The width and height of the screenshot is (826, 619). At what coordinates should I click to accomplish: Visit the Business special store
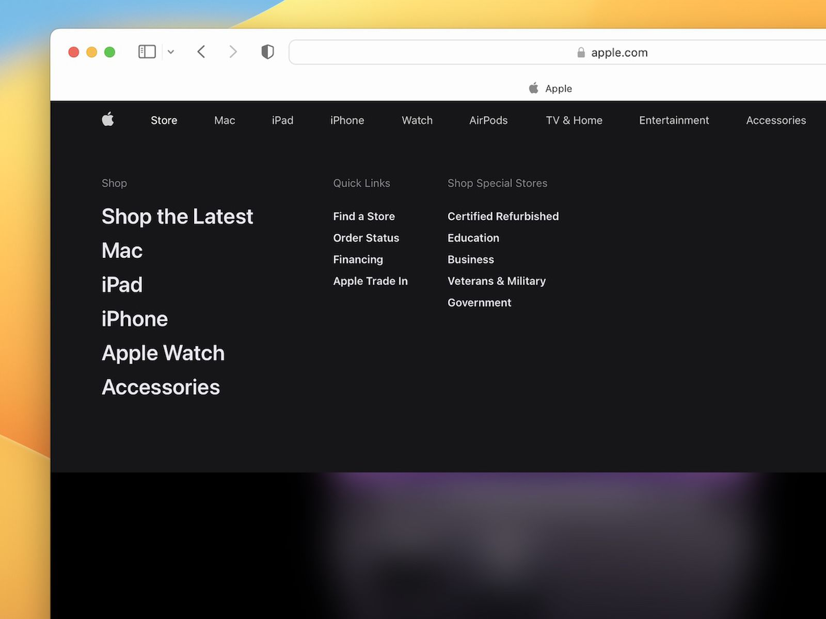click(x=470, y=259)
